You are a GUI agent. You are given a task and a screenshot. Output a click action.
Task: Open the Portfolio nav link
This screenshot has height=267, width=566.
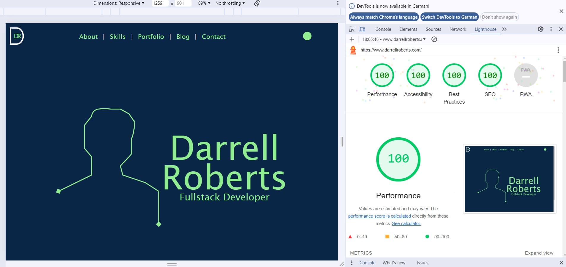click(x=151, y=37)
